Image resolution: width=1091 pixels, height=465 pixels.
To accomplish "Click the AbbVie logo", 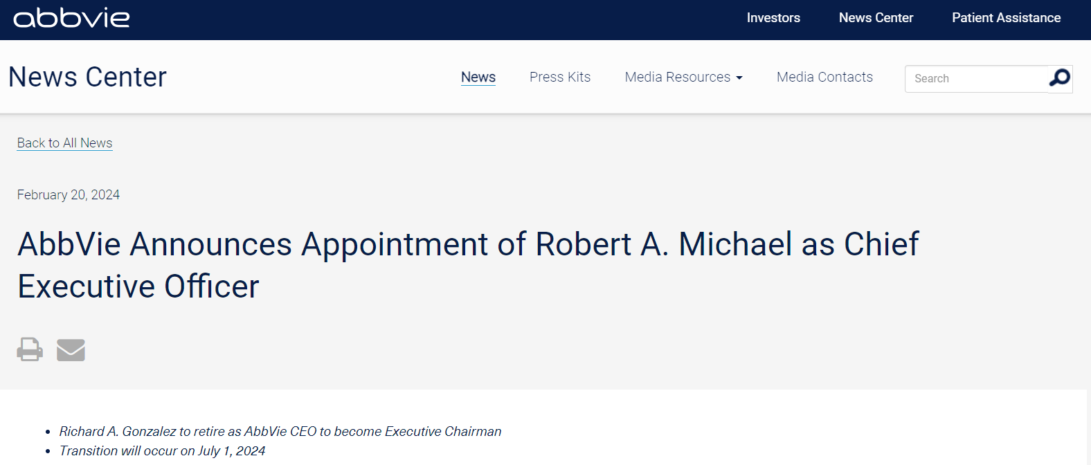I will click(71, 18).
